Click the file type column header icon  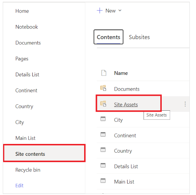[x=104, y=73]
